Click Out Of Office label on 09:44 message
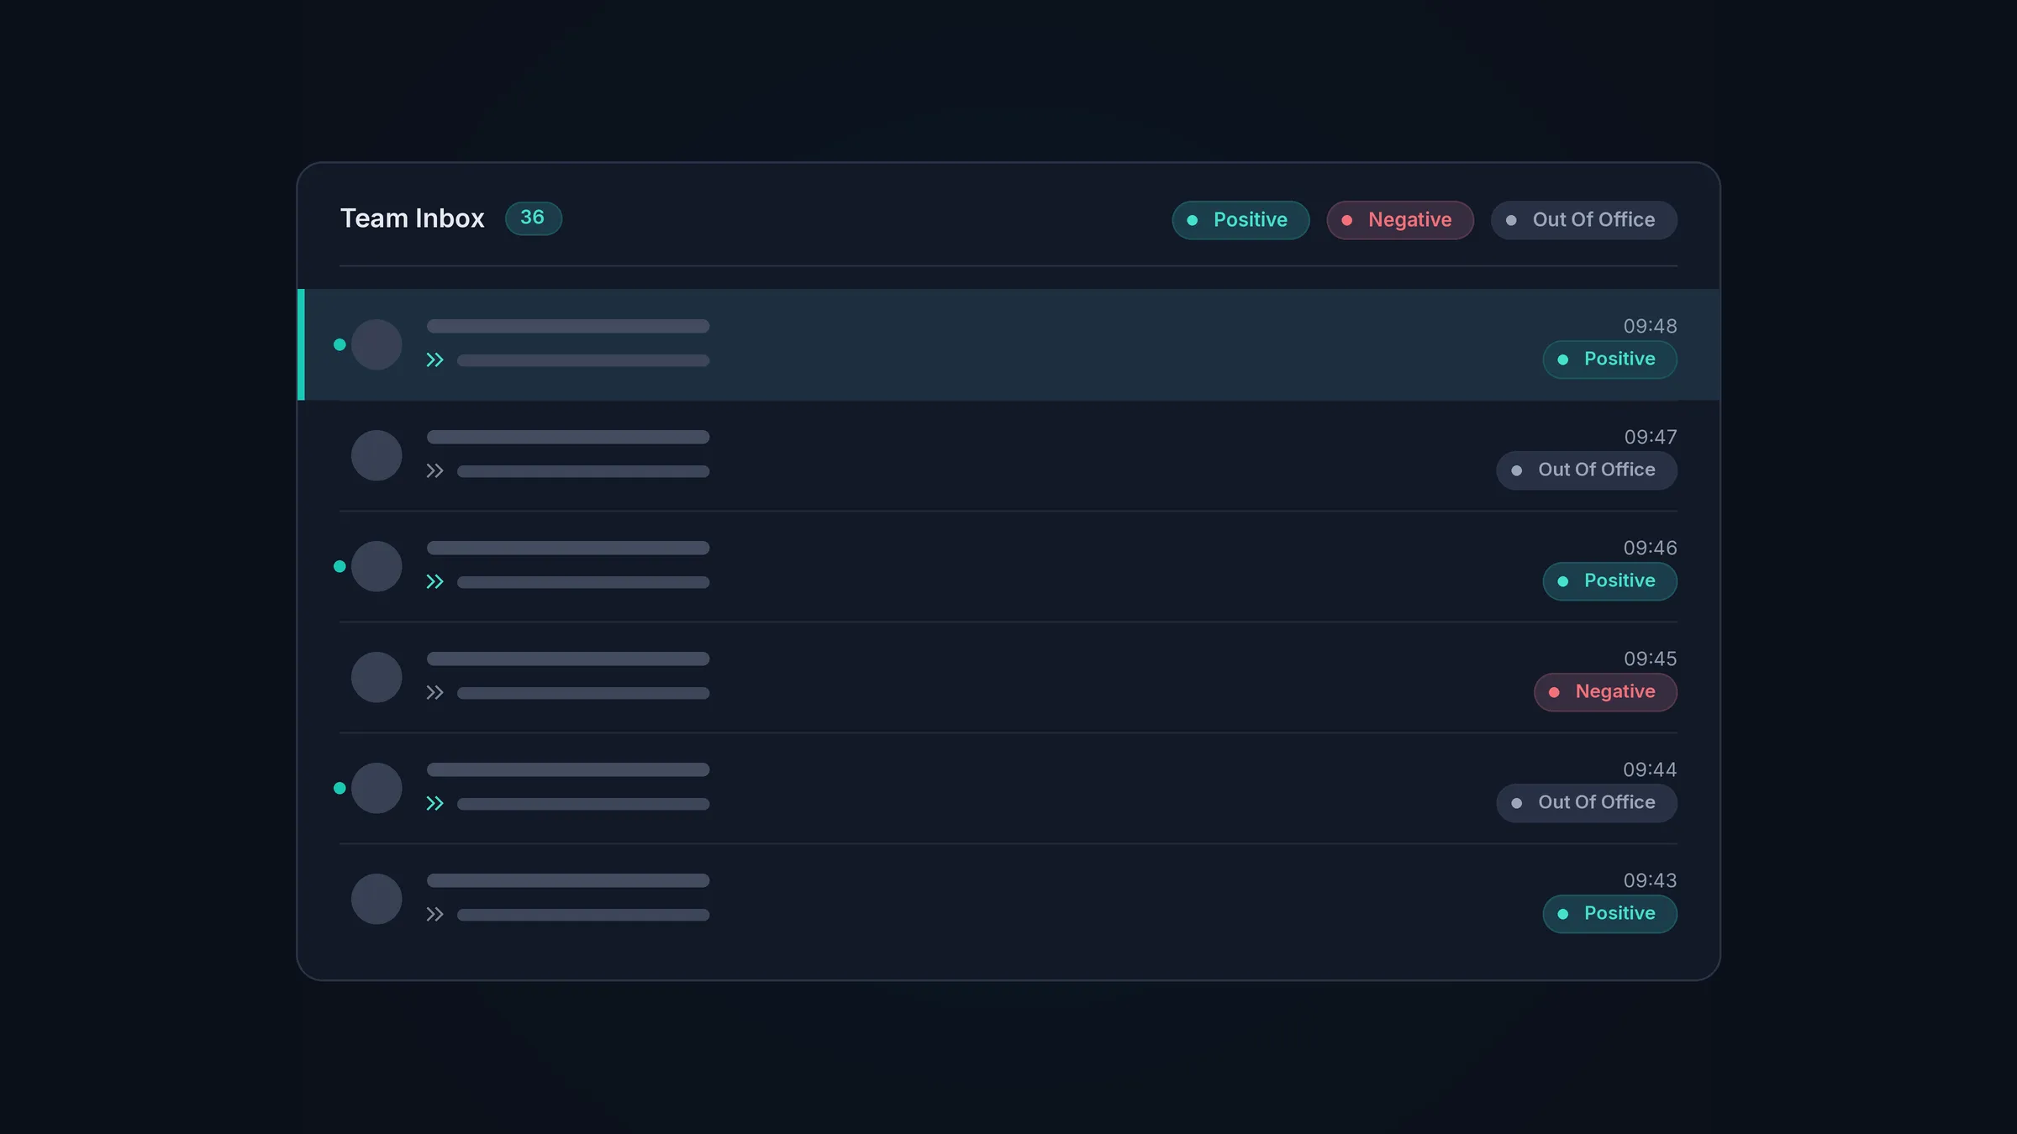 (1587, 803)
